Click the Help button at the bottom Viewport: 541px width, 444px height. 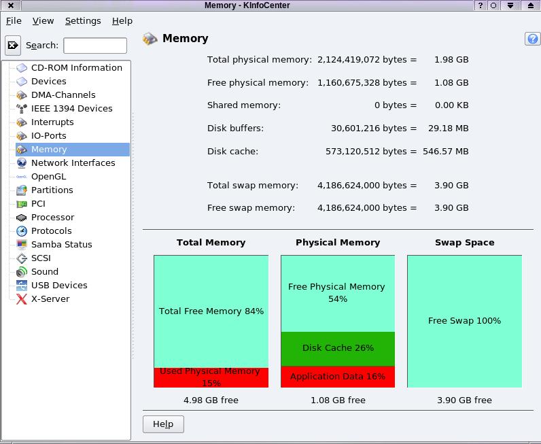(x=163, y=424)
